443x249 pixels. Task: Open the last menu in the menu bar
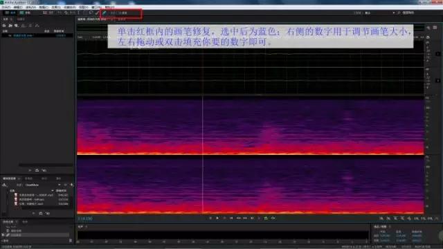pos(110,7)
